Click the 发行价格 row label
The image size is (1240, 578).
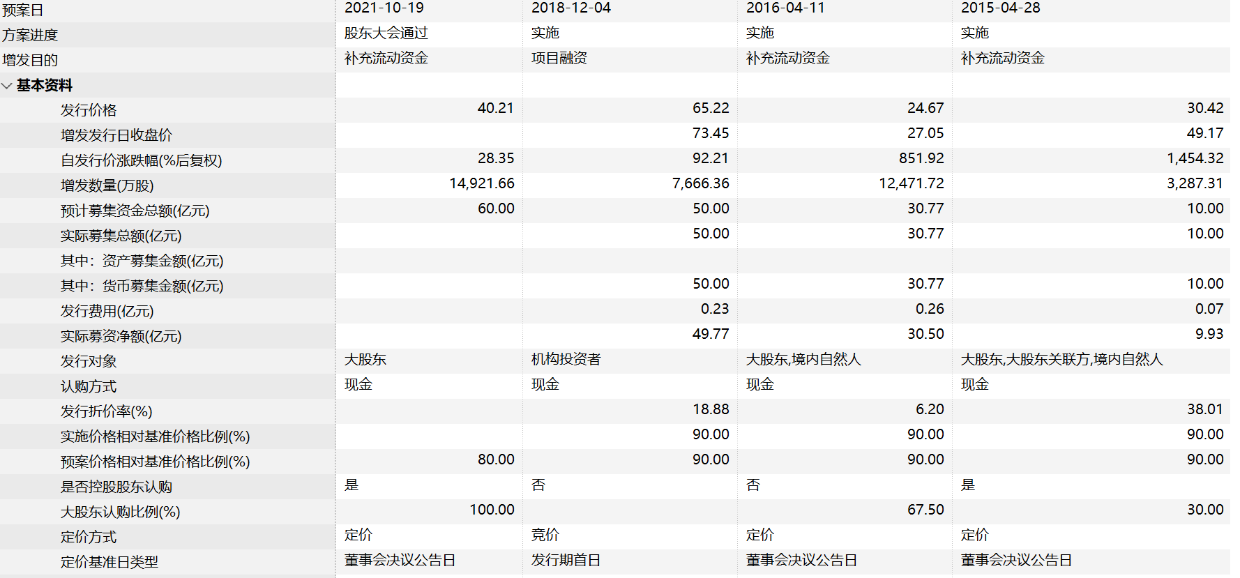coord(89,110)
